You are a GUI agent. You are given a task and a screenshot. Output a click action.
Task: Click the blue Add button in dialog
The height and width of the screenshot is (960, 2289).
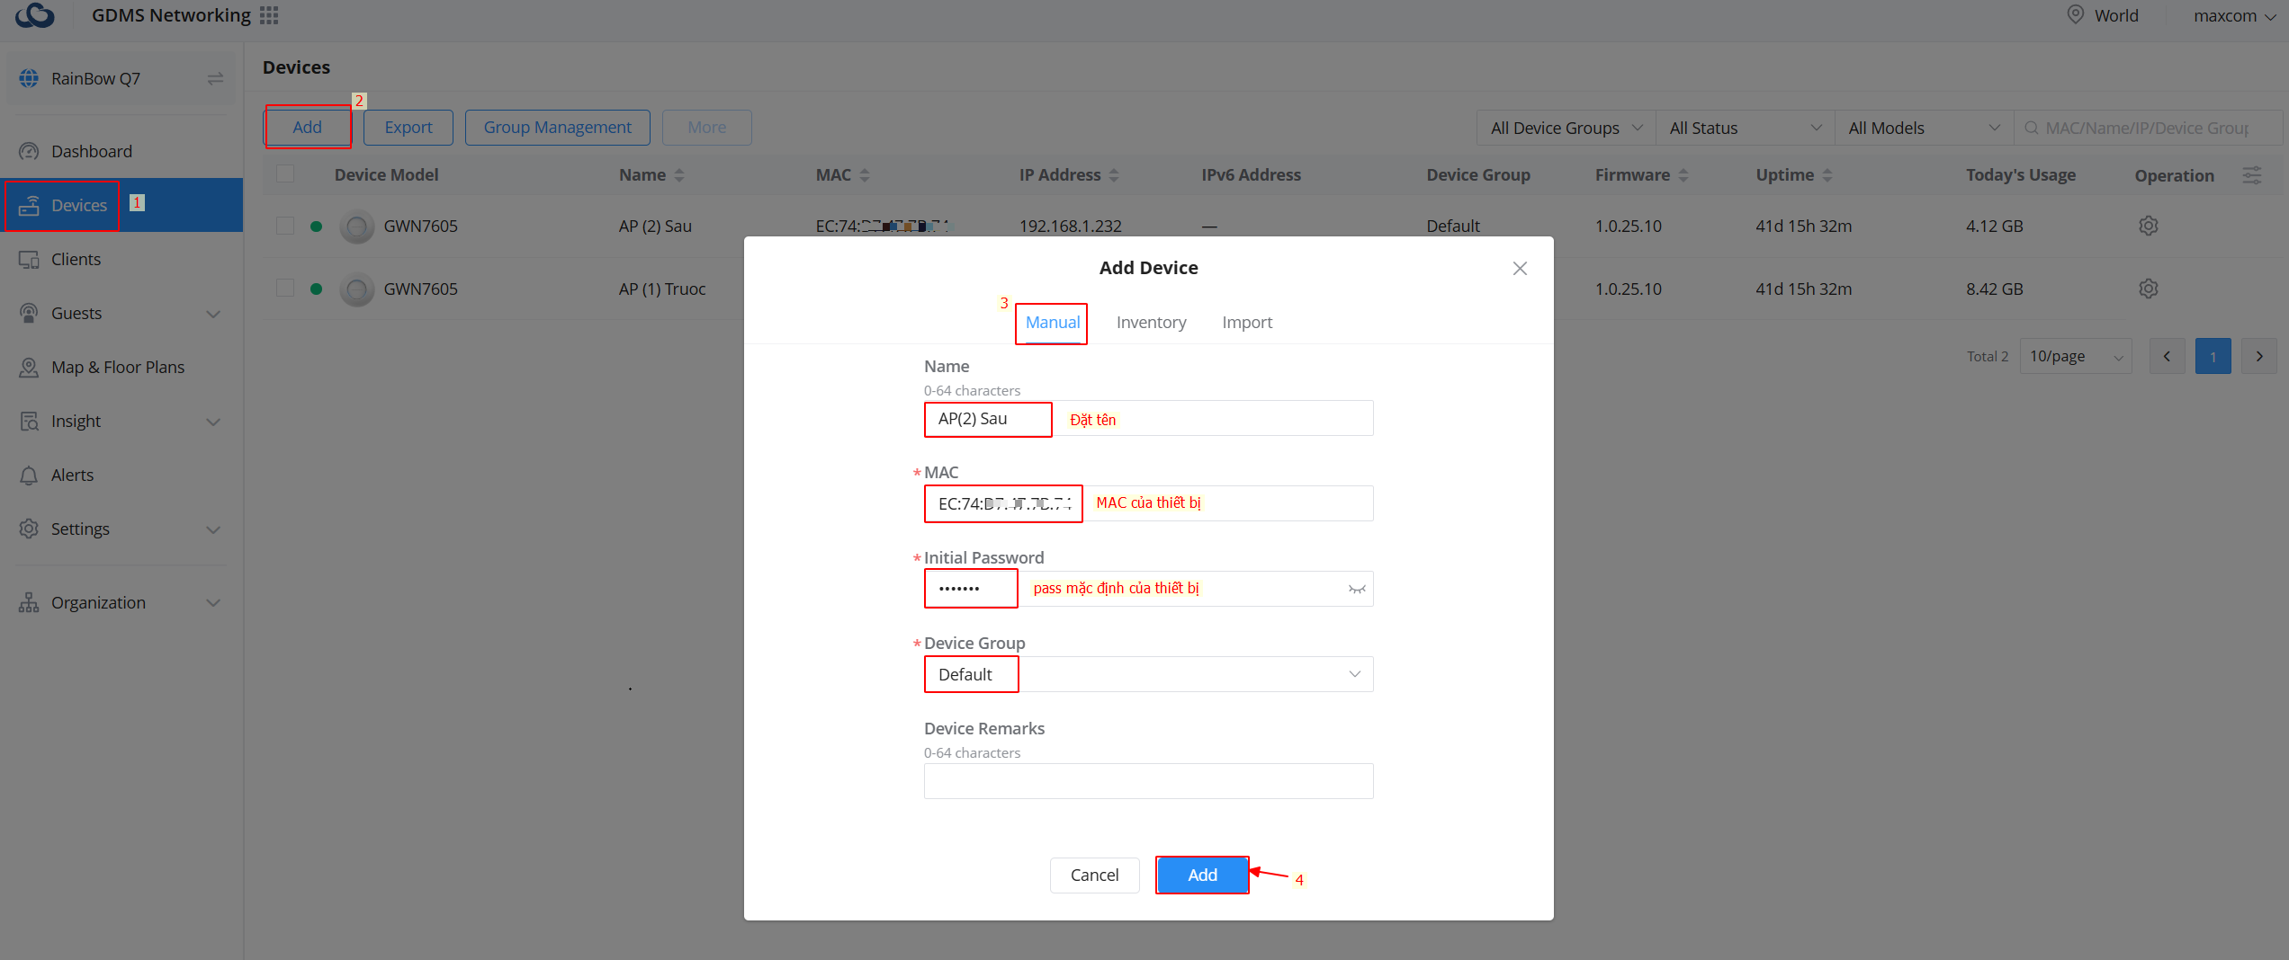(1201, 875)
